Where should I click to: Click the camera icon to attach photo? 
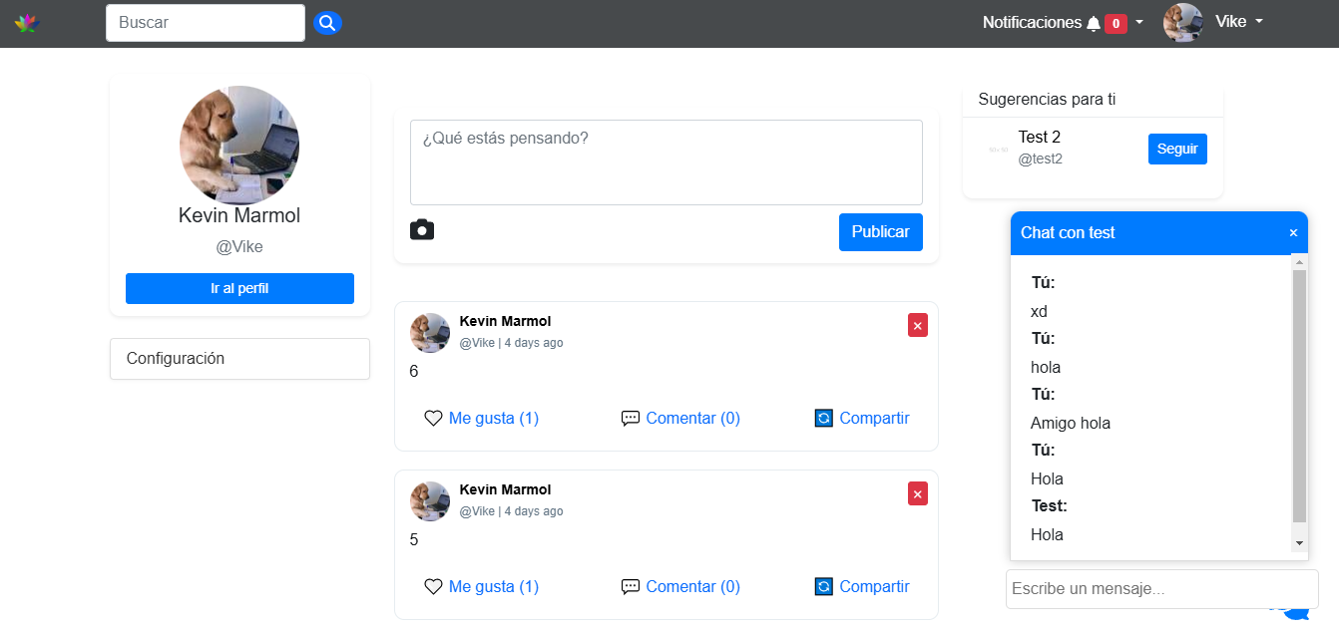pyautogui.click(x=422, y=230)
